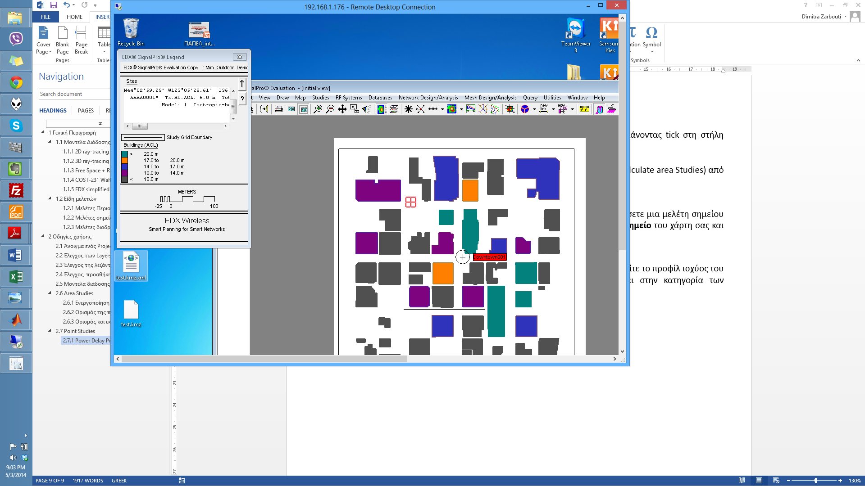Switch Word to Print Layout view
The image size is (865, 486).
pos(759,481)
